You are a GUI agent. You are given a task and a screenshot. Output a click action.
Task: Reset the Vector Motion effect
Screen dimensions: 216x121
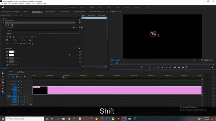click(x=80, y=20)
